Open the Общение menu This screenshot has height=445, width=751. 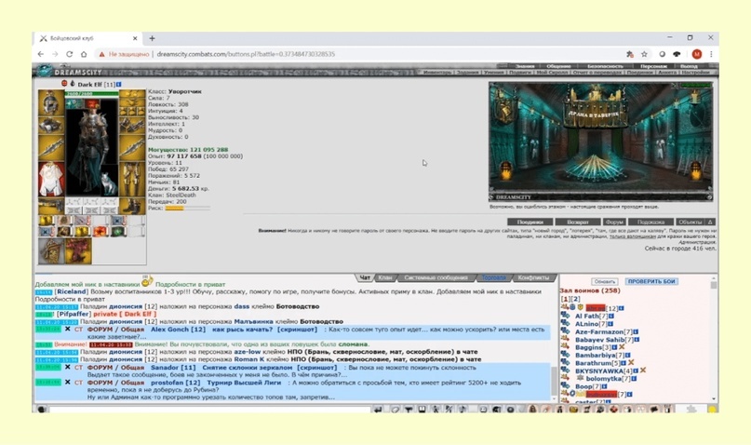pos(558,66)
